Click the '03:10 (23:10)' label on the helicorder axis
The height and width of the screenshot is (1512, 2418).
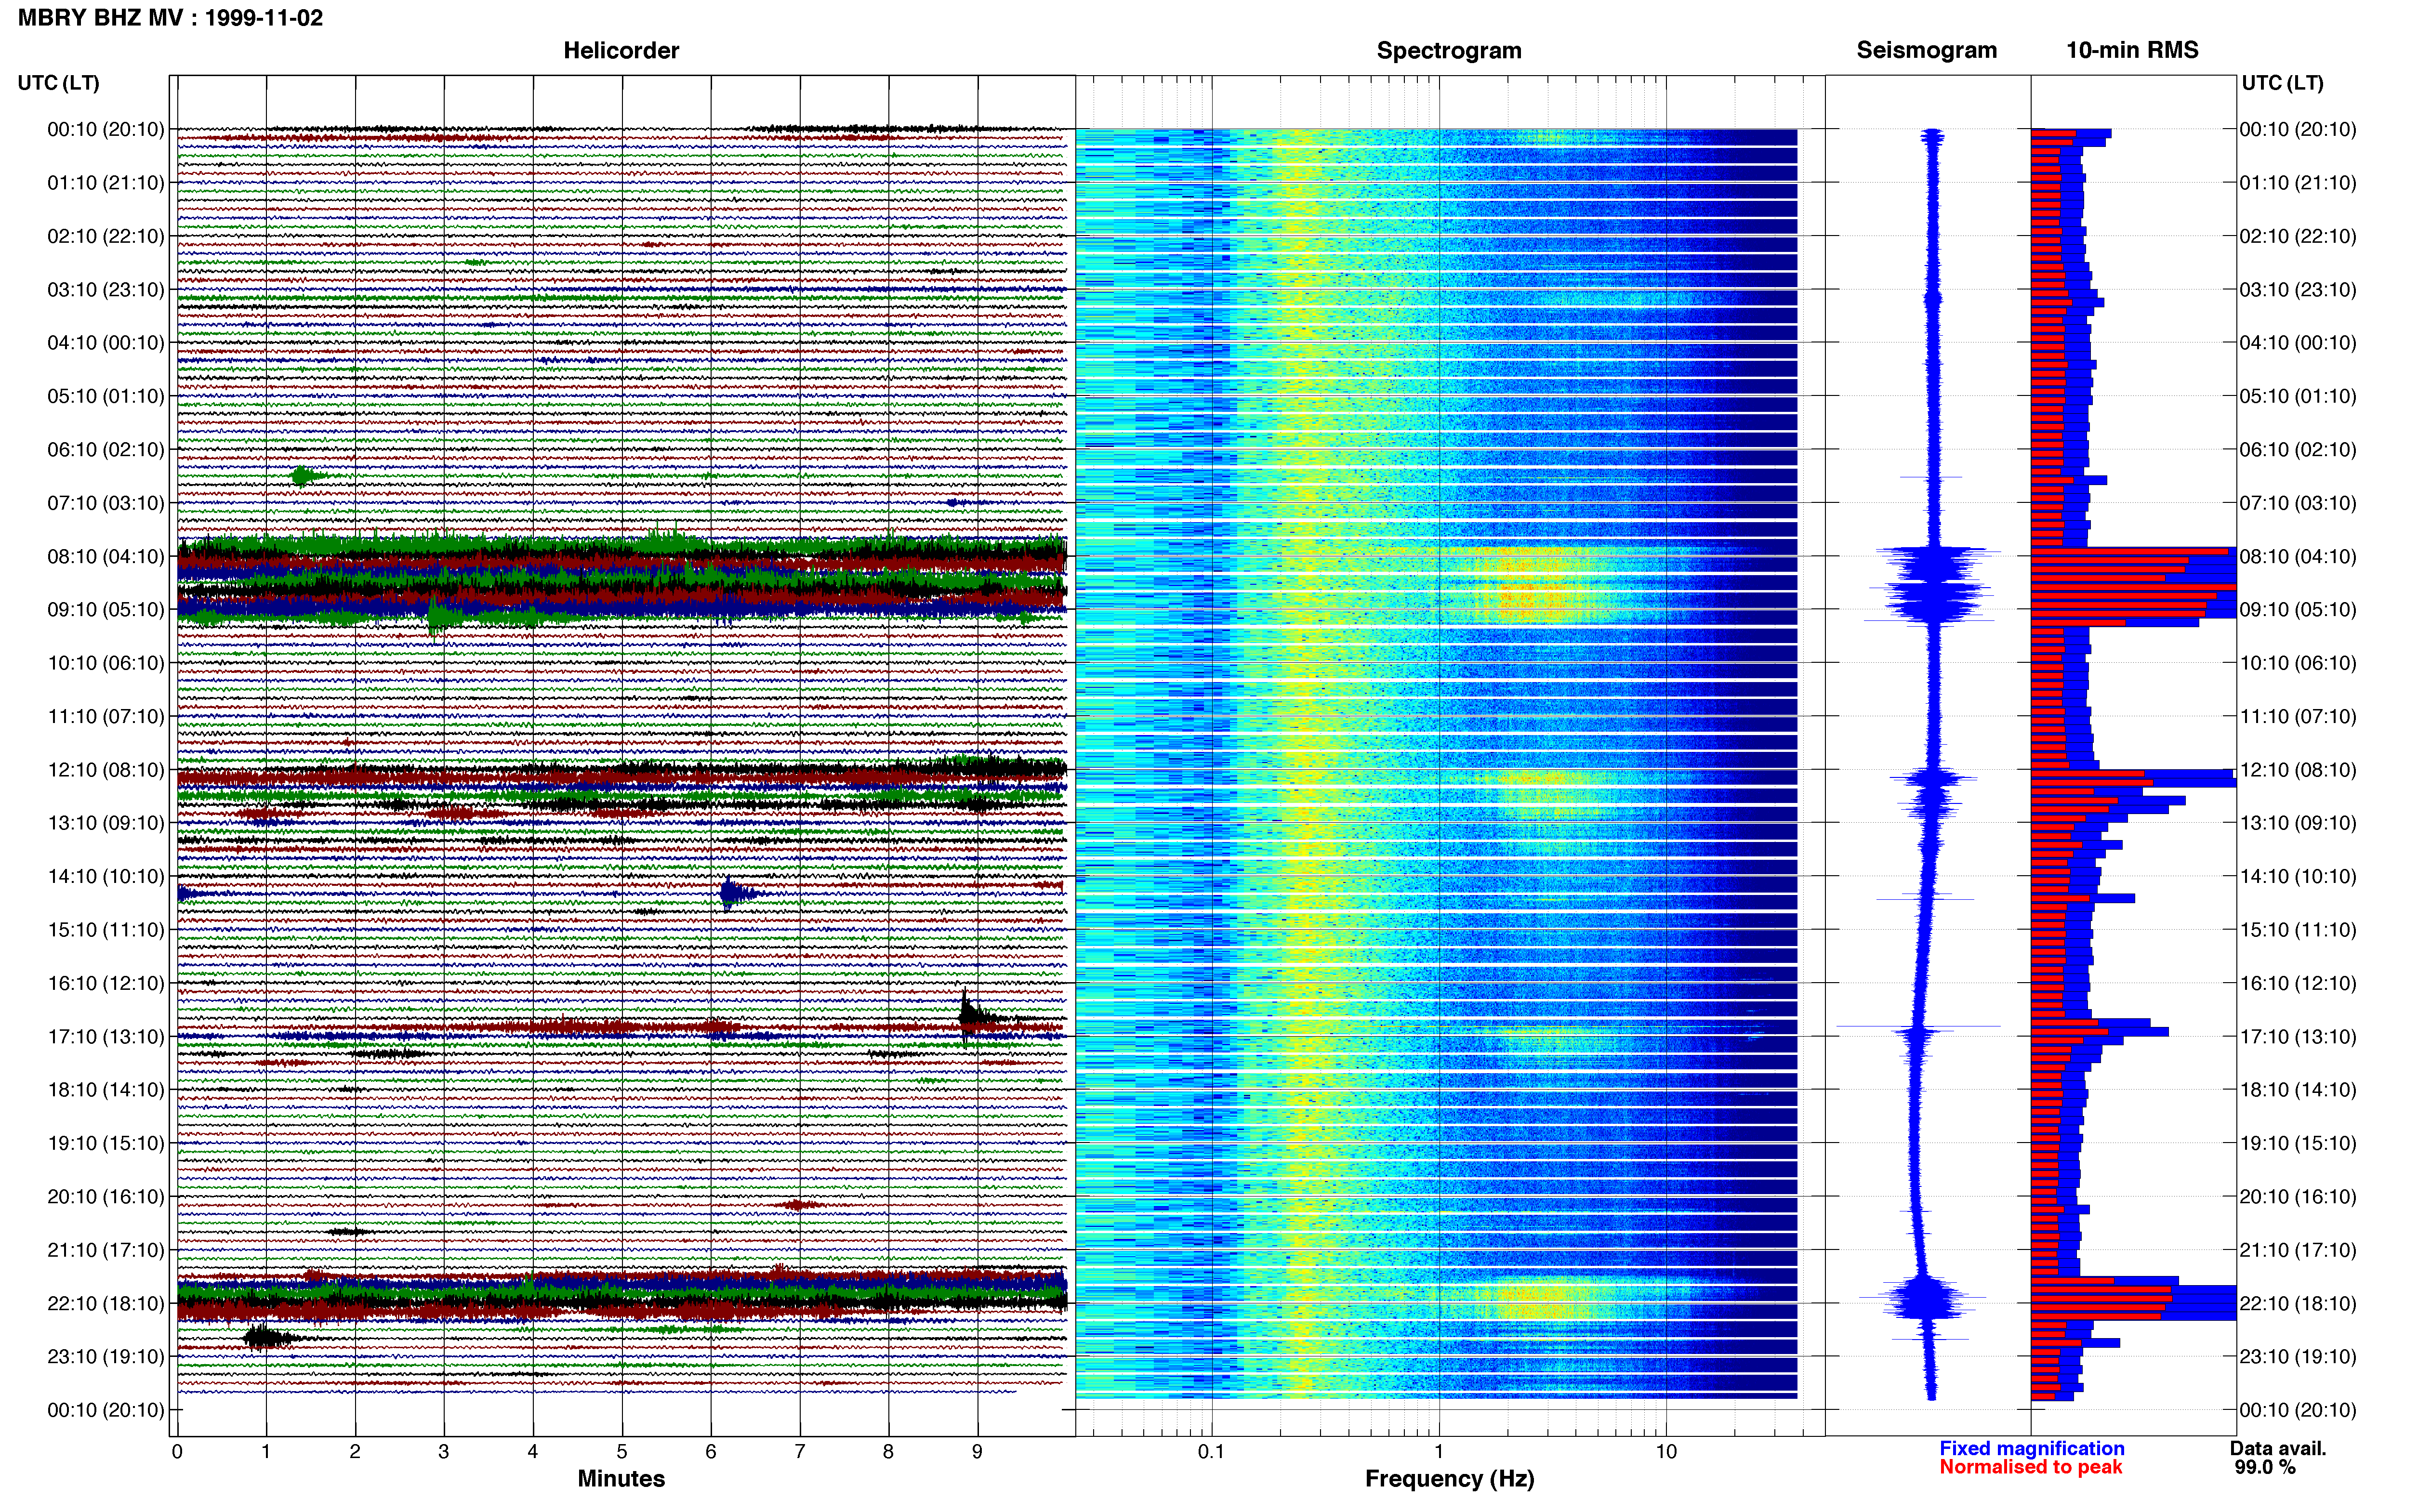click(105, 289)
